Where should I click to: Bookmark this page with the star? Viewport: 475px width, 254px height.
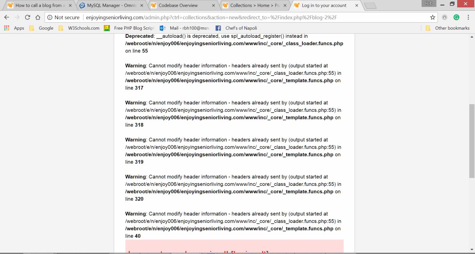433,17
